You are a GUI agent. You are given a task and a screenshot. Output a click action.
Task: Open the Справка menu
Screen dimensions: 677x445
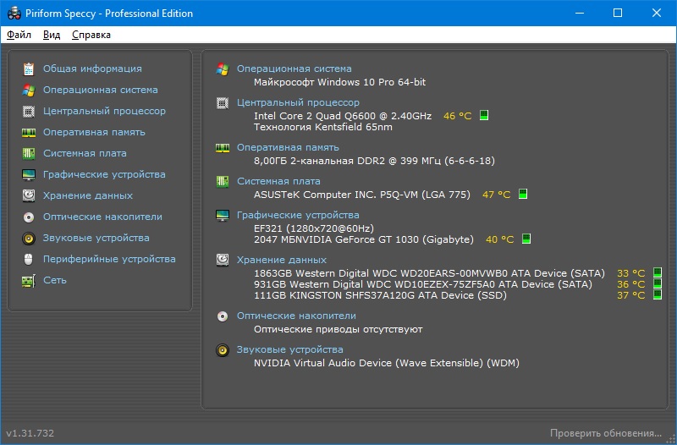pos(91,35)
